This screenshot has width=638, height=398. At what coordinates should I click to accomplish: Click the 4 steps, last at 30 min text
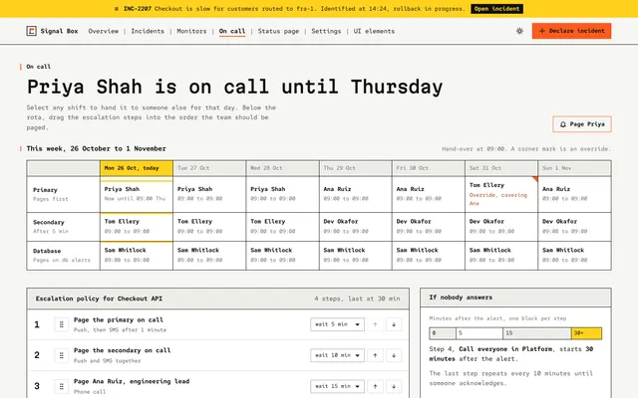[357, 298]
